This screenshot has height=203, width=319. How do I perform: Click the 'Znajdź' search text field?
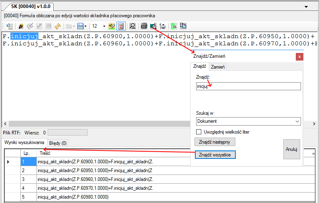pos(249,86)
